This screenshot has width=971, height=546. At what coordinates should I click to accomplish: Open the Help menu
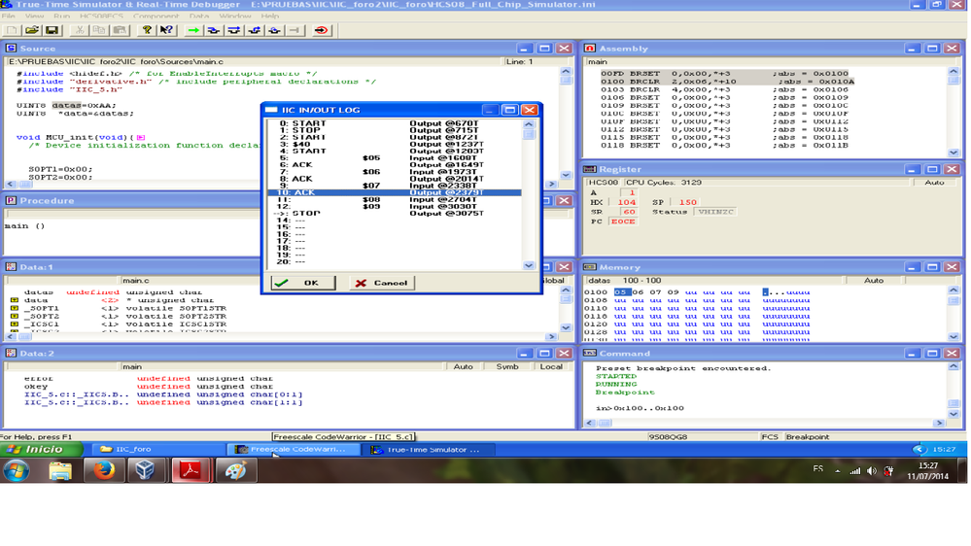pos(270,17)
